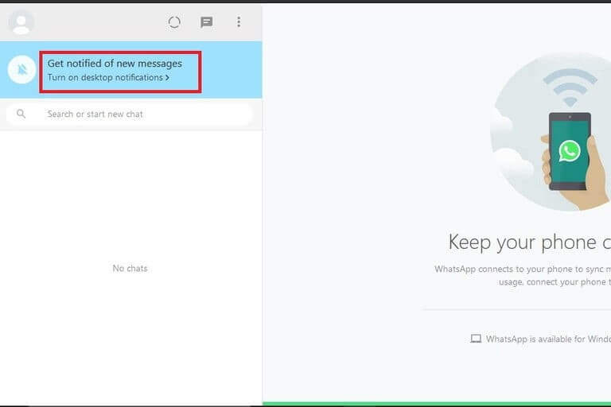Screen dimensions: 611x407
Task: Click the 'Keep your phone' heading
Action: [x=530, y=242]
